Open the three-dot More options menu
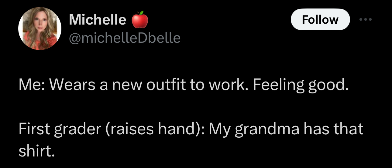Image resolution: width=392 pixels, height=168 pixels. [x=365, y=20]
